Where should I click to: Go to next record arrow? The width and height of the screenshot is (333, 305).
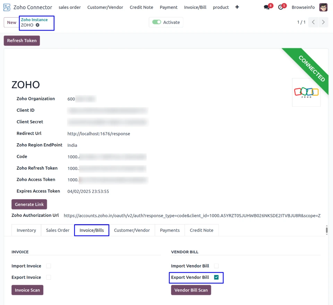click(x=323, y=22)
